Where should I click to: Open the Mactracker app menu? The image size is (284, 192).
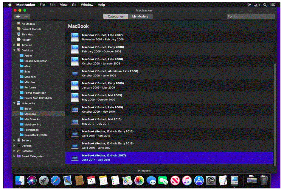point(26,5)
